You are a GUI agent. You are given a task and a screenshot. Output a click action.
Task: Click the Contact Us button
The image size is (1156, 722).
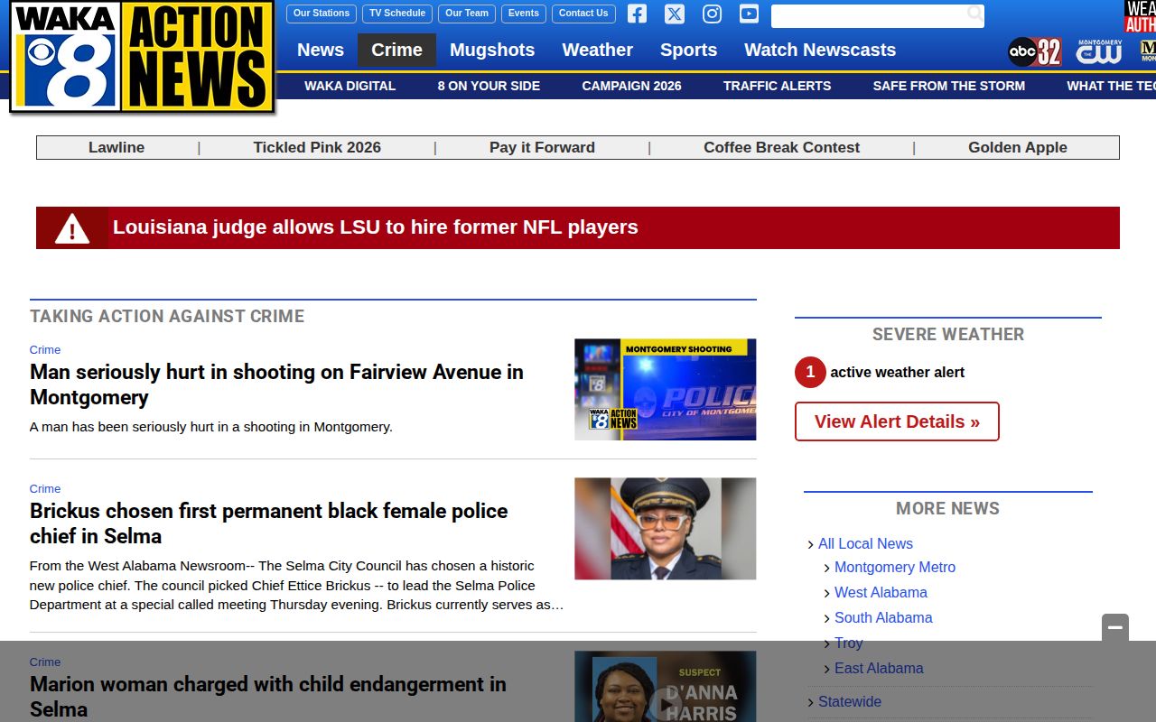coord(583,14)
